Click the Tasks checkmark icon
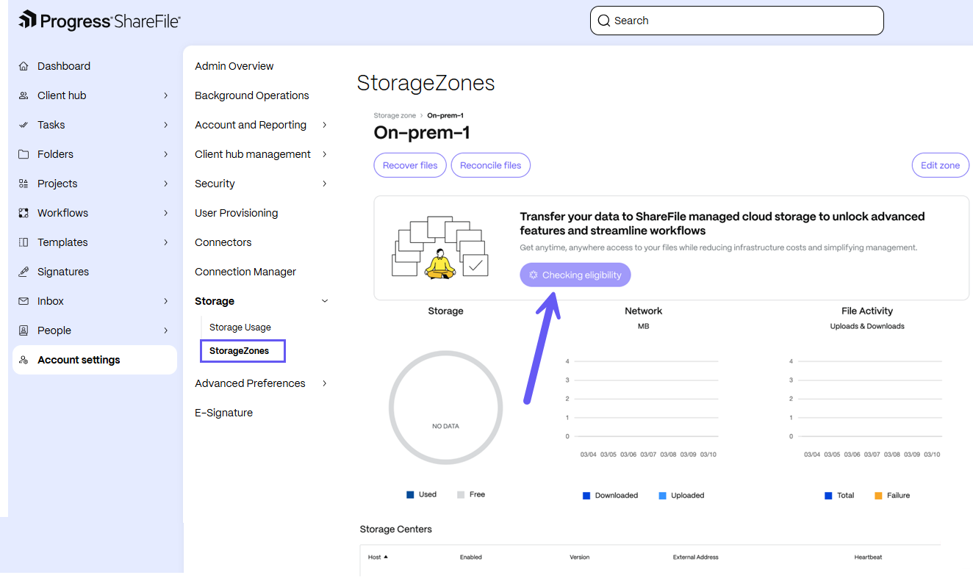Screen dimensions: 973x586 24,125
